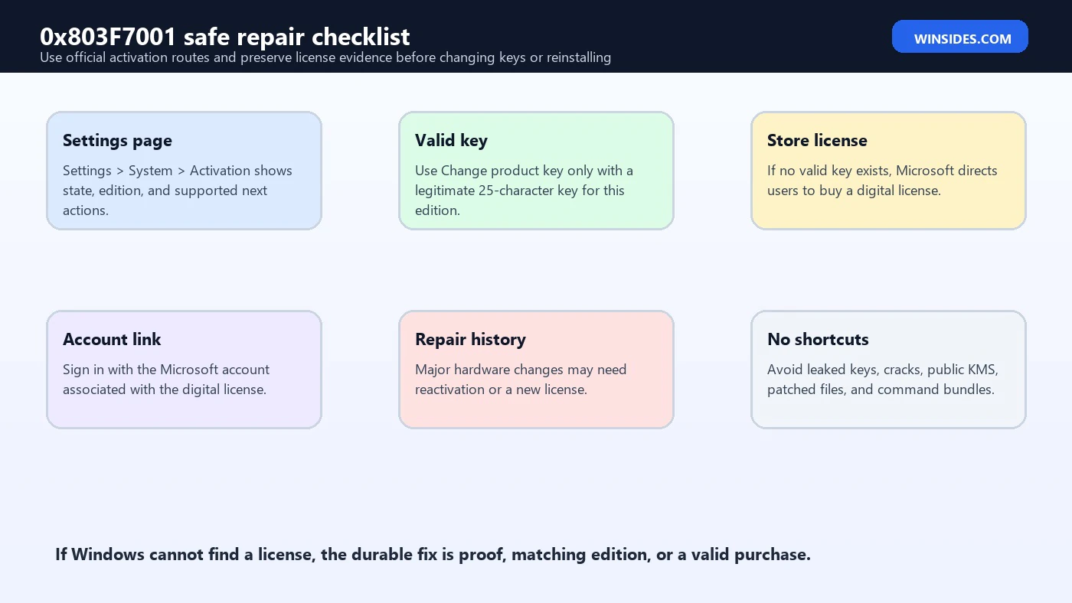Click the subtitle starting 'Use official activation routes'
The height and width of the screenshot is (603, 1072).
click(325, 57)
